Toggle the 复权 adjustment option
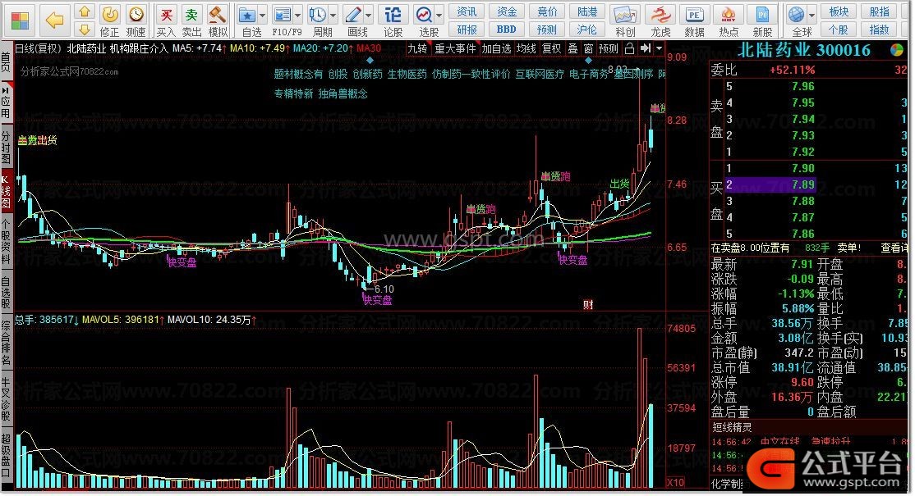Image resolution: width=915 pixels, height=496 pixels. tap(551, 49)
